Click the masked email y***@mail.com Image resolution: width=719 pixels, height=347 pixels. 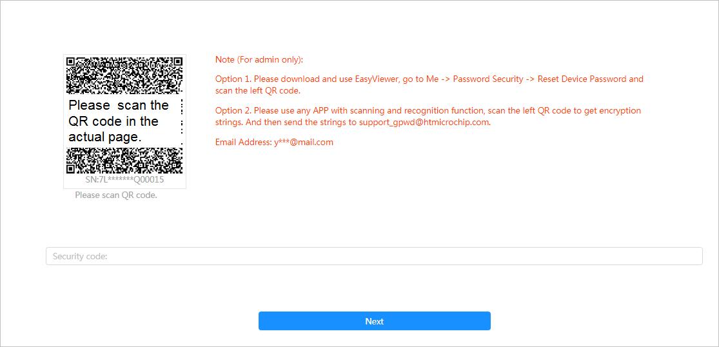click(304, 142)
